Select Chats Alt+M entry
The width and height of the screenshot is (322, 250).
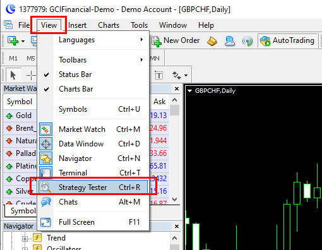coord(93,202)
